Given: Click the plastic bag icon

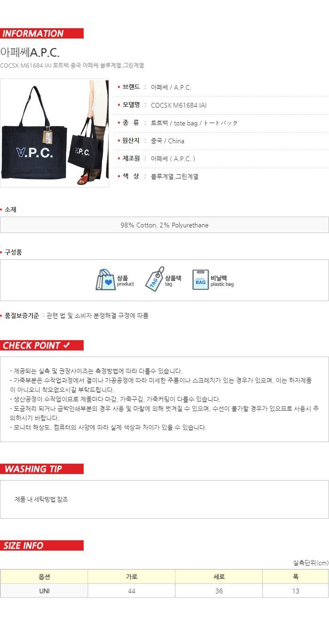Looking at the screenshot, I should (x=200, y=280).
